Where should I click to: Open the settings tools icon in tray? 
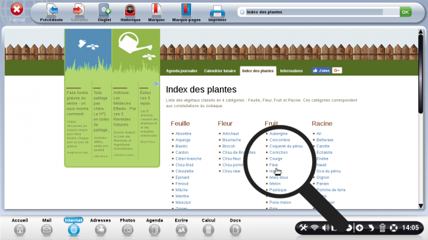(304, 228)
